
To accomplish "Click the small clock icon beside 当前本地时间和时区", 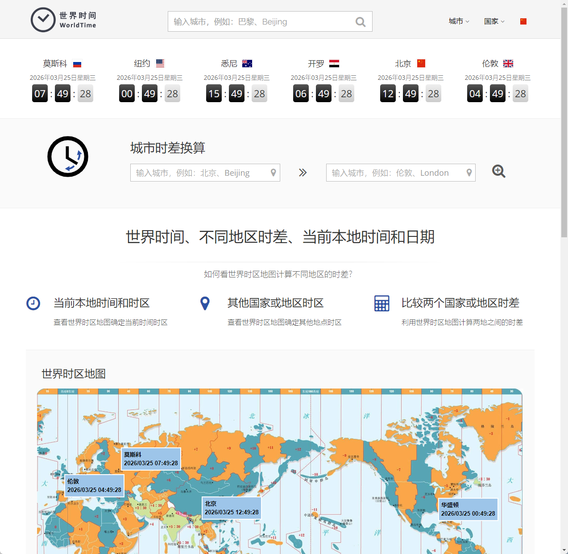I will coord(33,303).
